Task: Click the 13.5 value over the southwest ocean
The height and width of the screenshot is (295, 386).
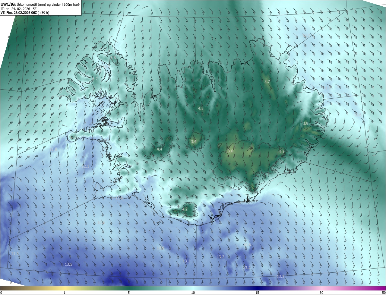Action: (68, 264)
